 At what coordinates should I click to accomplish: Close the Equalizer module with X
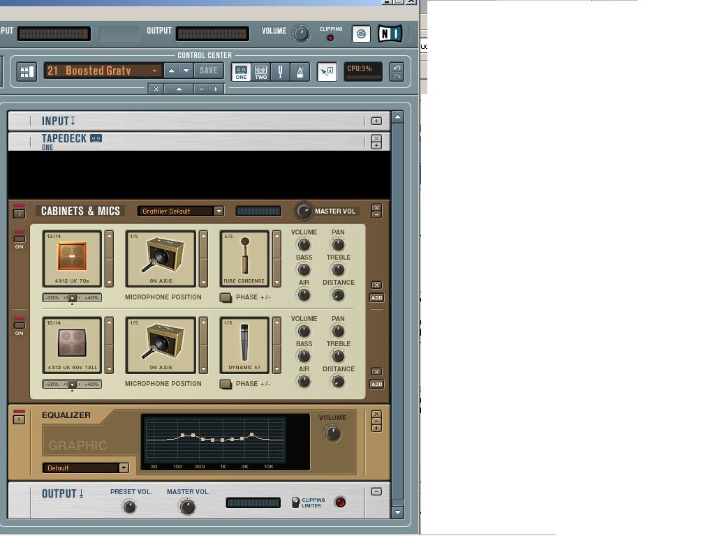[376, 415]
